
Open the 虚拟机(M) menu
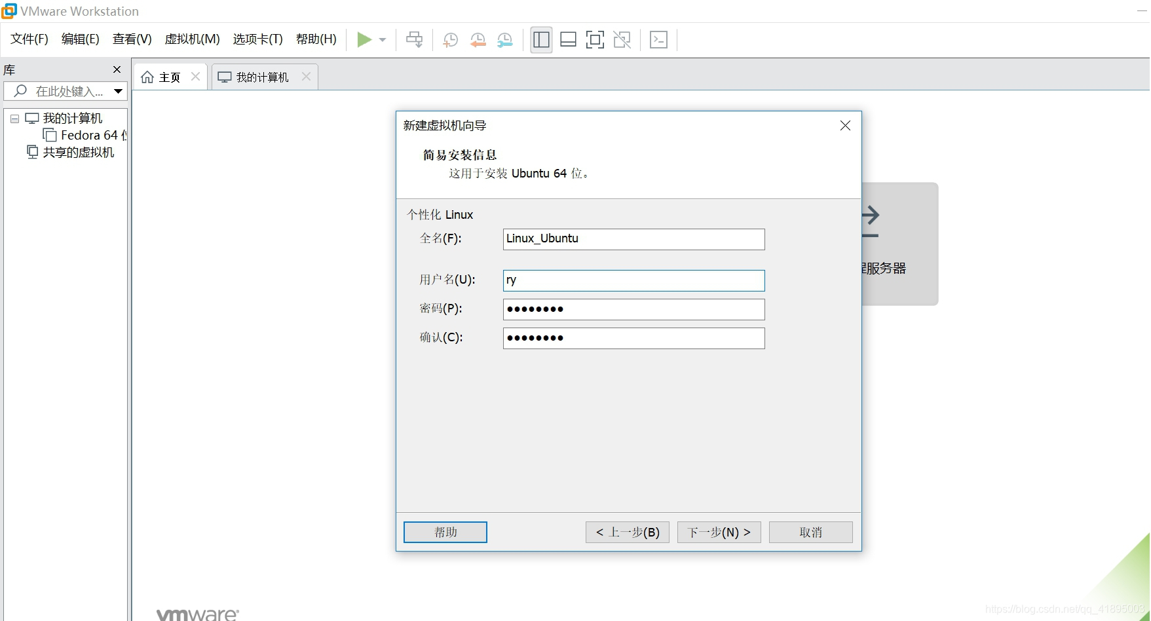tap(192, 39)
